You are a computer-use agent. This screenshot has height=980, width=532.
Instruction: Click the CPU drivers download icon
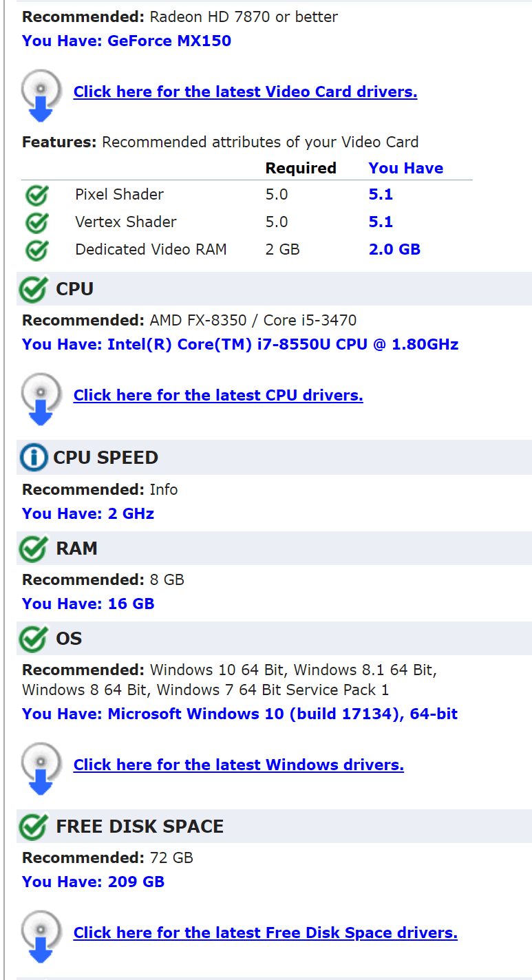[41, 398]
